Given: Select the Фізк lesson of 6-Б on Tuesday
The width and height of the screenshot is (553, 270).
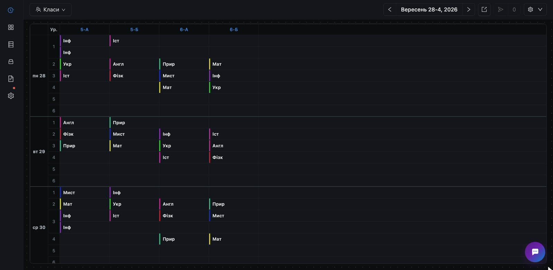Looking at the screenshot, I should [x=234, y=158].
